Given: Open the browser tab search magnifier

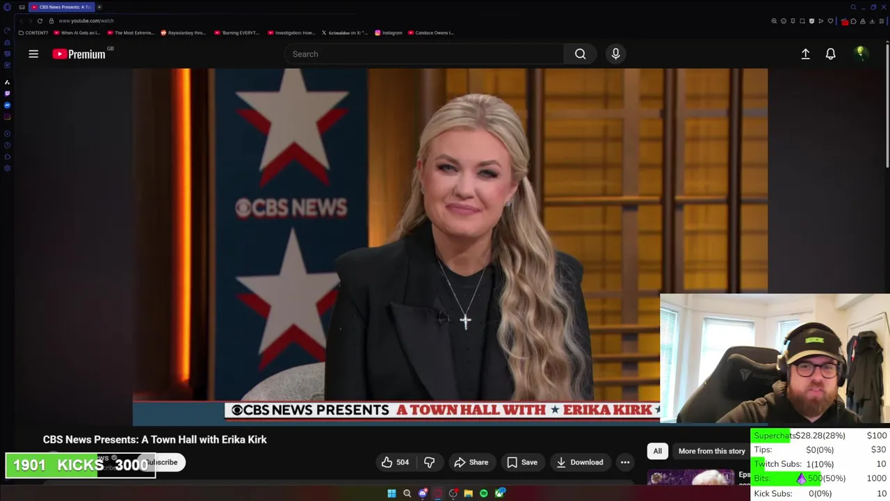Looking at the screenshot, I should [853, 7].
